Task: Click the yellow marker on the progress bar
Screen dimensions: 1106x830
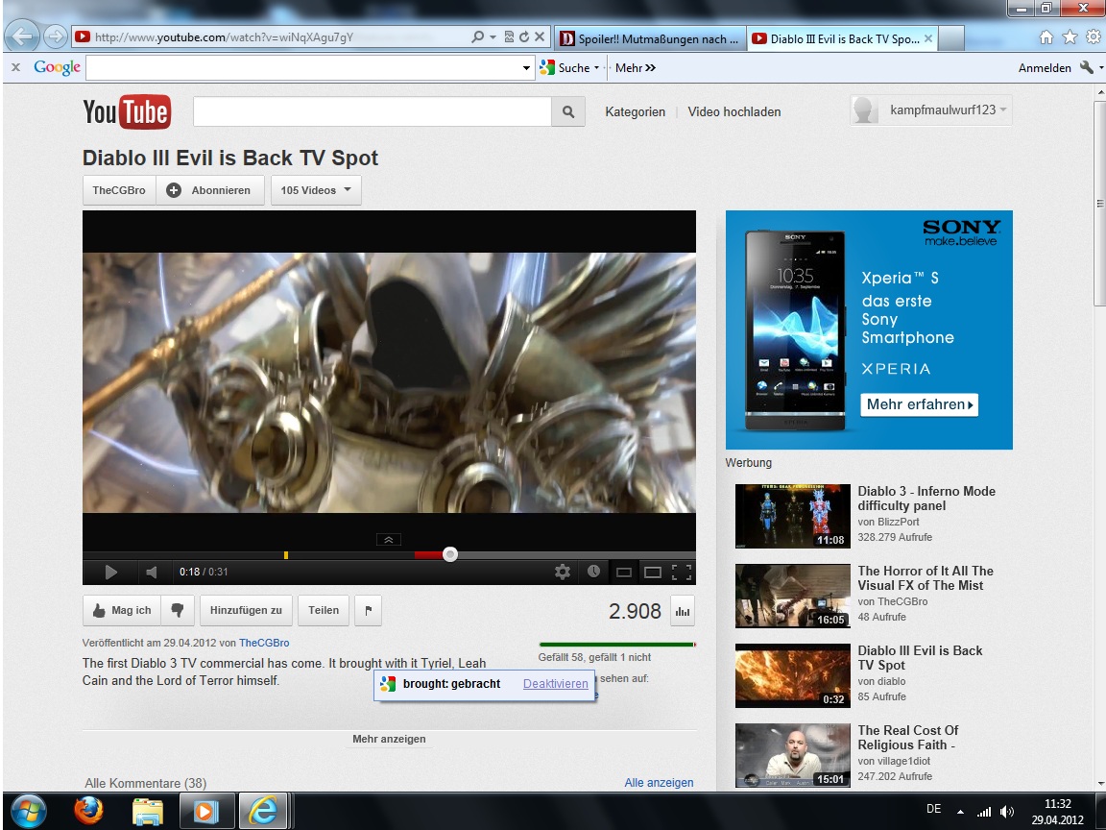Action: (x=286, y=554)
